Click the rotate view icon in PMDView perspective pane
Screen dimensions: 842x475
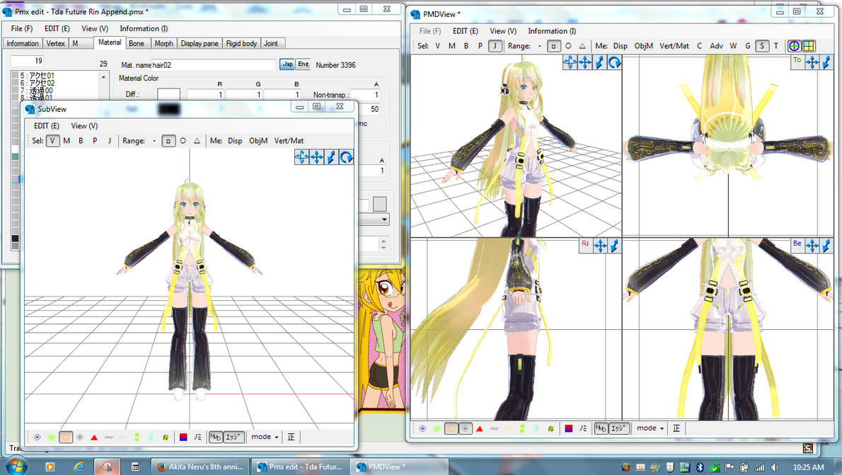[614, 62]
